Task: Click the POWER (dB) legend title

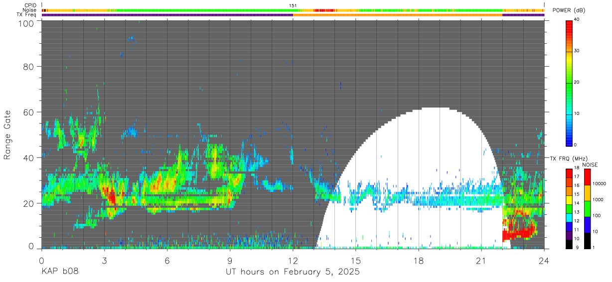Action: [569, 10]
